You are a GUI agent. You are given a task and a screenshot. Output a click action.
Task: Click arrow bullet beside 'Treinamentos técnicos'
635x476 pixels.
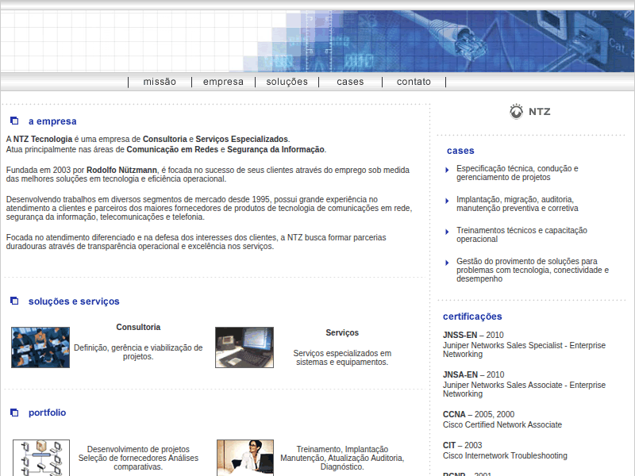[447, 232]
